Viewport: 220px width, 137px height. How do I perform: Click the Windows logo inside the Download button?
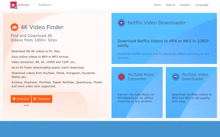(14, 99)
